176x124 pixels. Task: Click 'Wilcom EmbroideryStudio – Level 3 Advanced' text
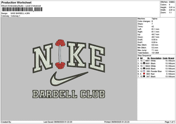[x=21, y=6]
